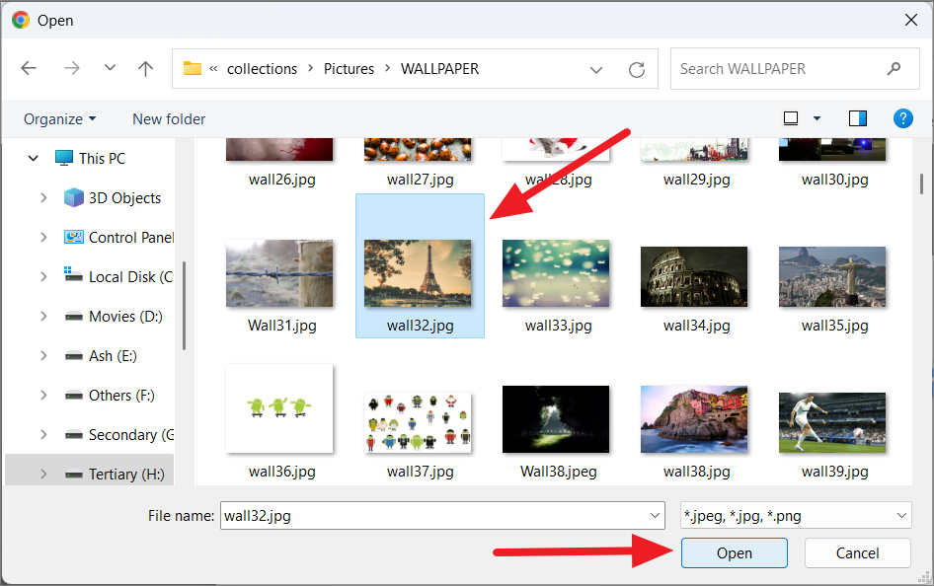The height and width of the screenshot is (586, 934).
Task: Go up one folder level
Action: 145,68
